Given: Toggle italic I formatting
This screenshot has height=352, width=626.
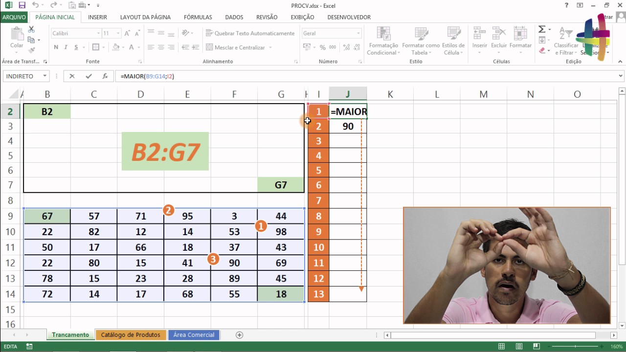Looking at the screenshot, I should click(67, 47).
